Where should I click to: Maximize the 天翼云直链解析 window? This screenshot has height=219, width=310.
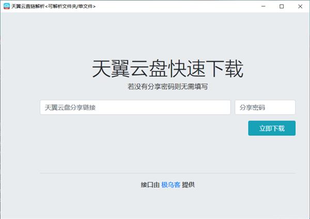[x=282, y=6]
